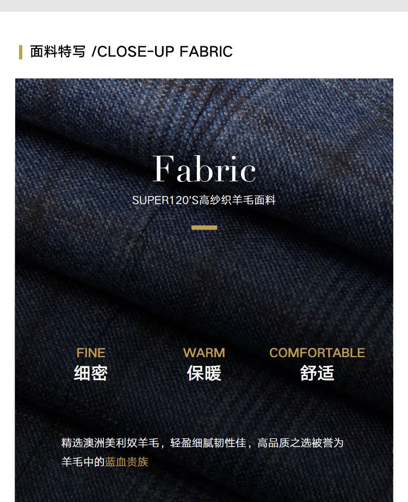Click the gold bar beside 面料特写 heading
This screenshot has width=408, height=502.
21,52
